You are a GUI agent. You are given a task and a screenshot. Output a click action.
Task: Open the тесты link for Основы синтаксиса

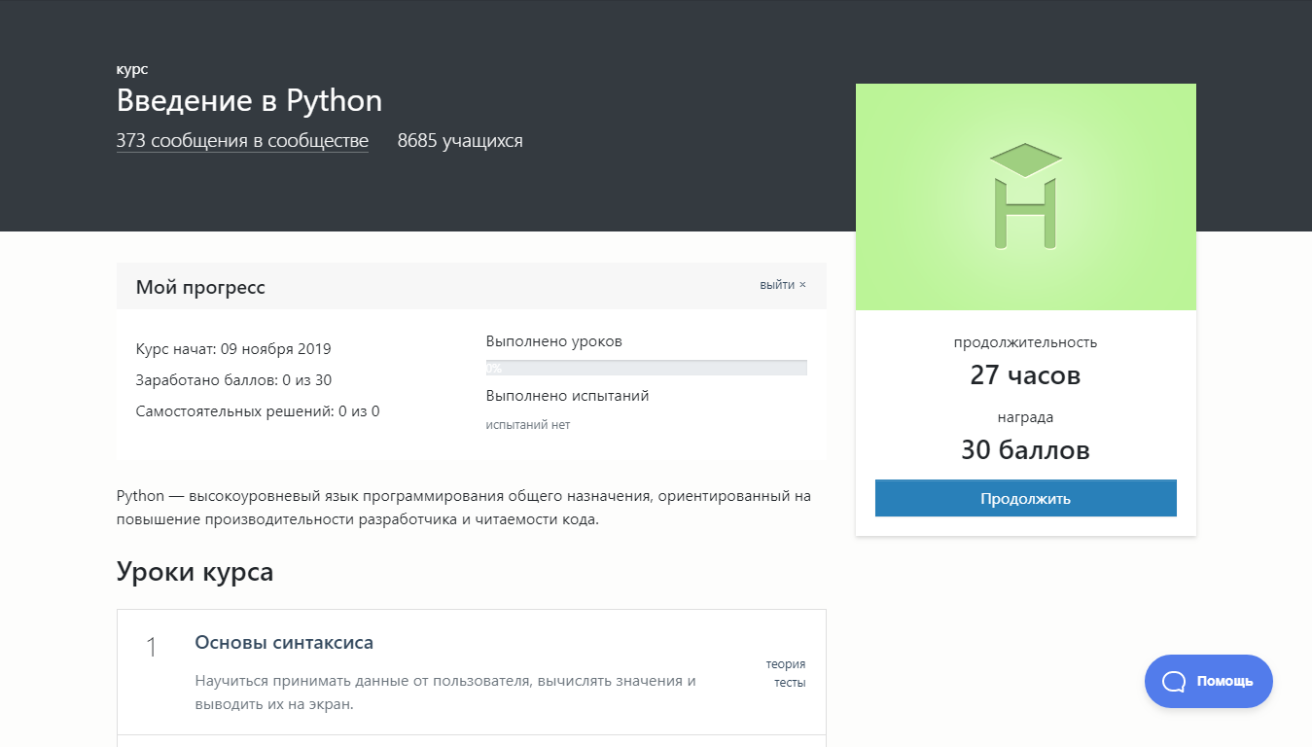pos(790,682)
